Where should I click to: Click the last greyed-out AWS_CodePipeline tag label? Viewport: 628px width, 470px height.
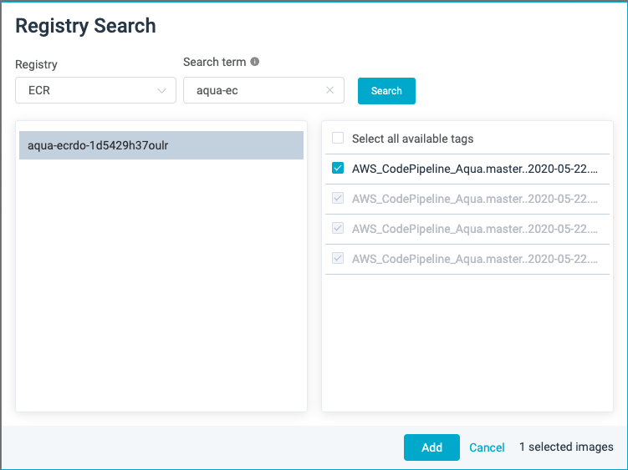pyautogui.click(x=475, y=259)
